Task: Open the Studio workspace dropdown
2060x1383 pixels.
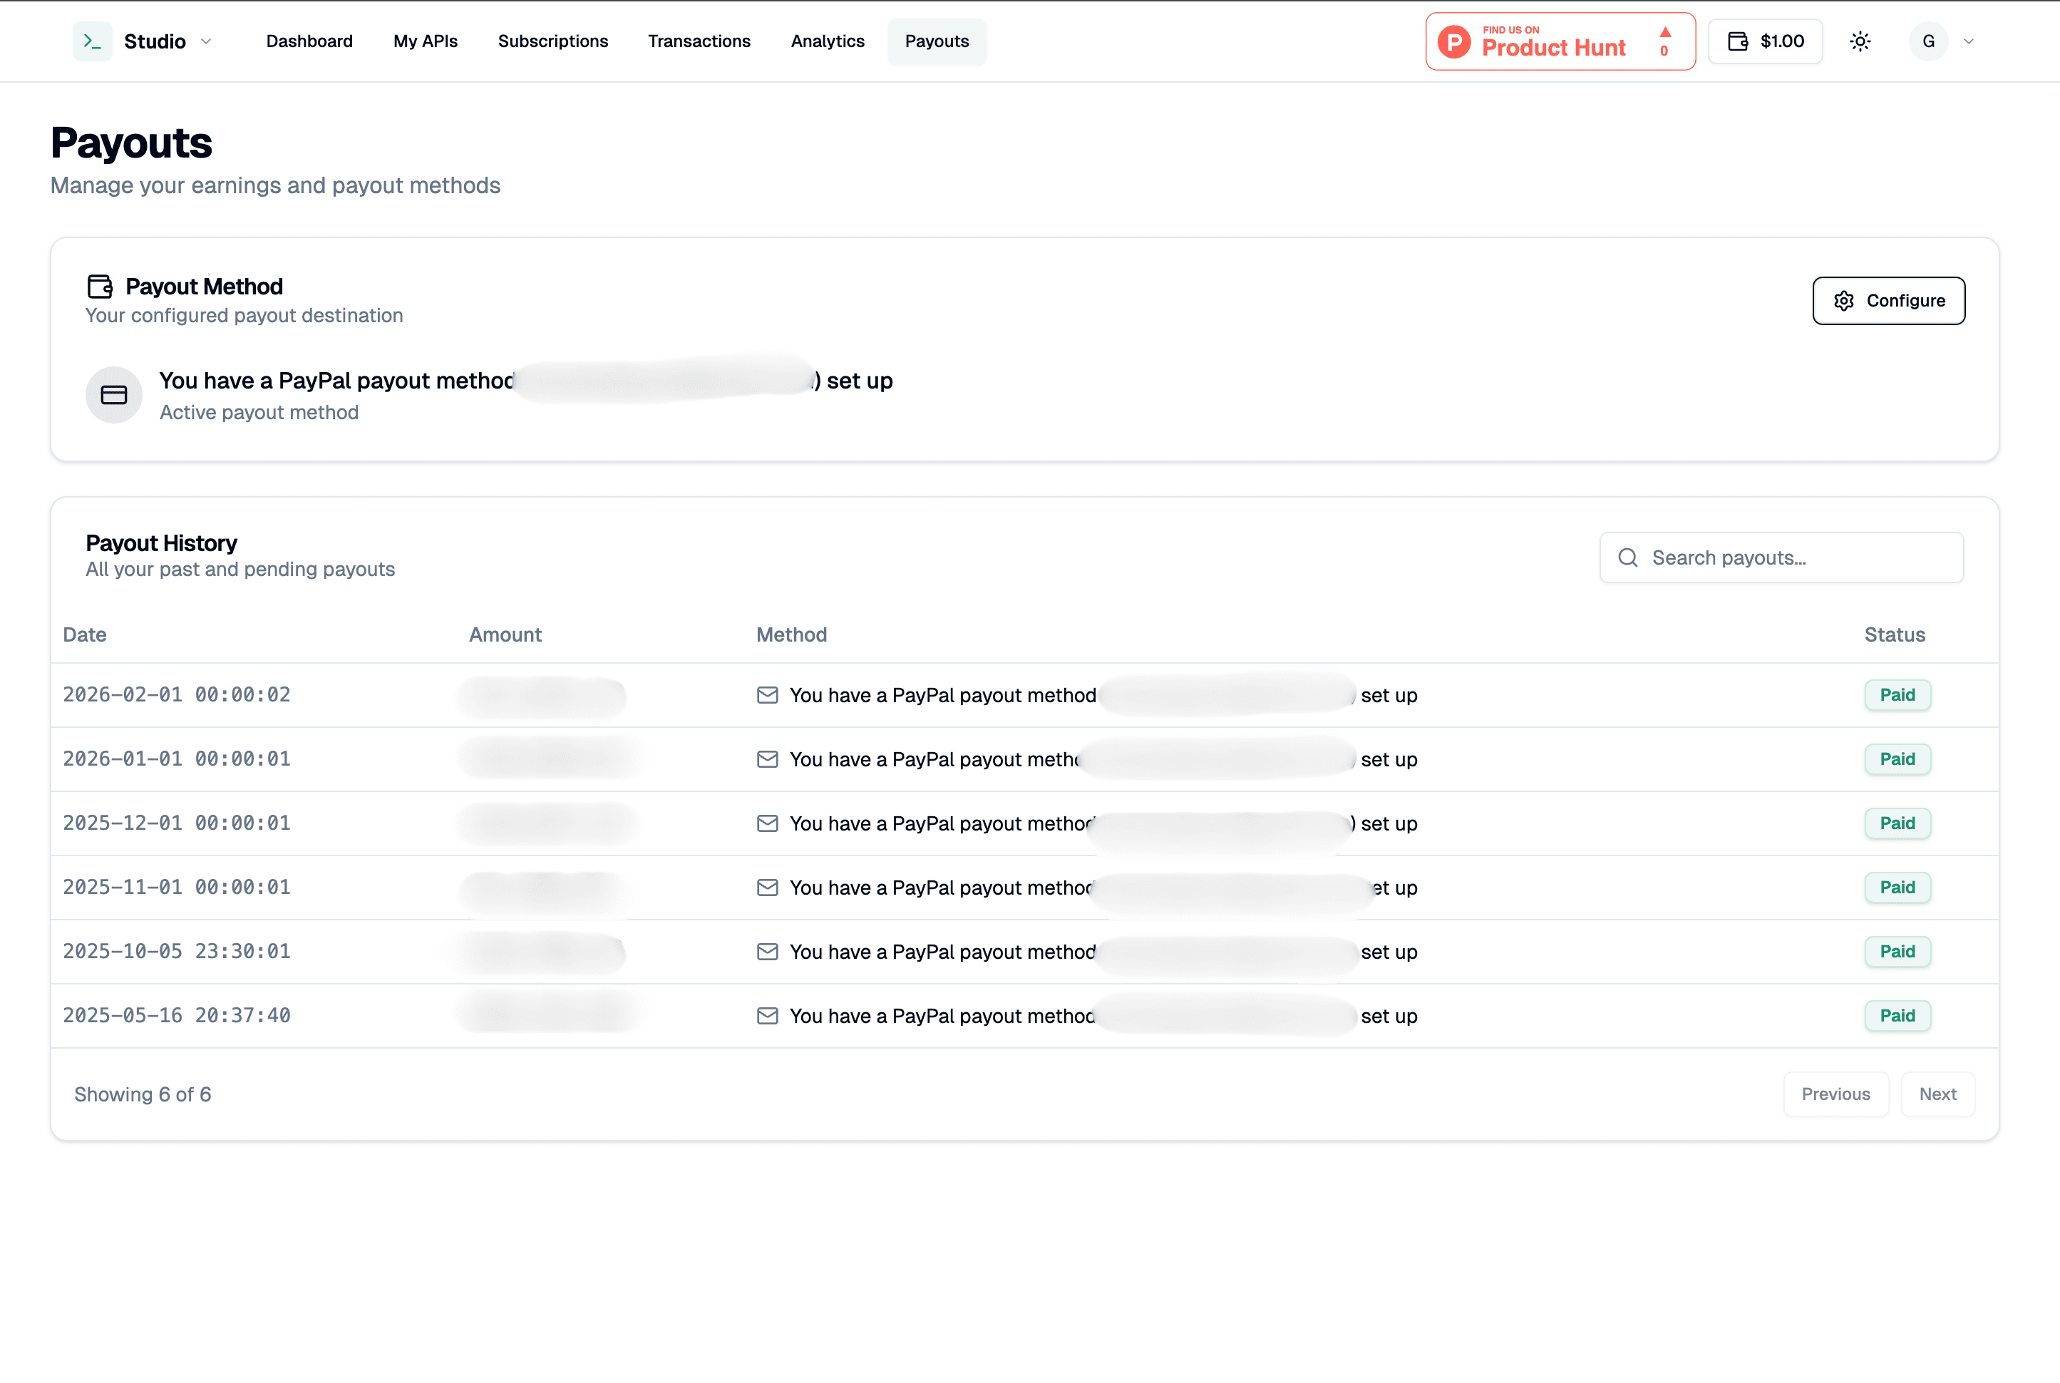Action: click(206, 41)
